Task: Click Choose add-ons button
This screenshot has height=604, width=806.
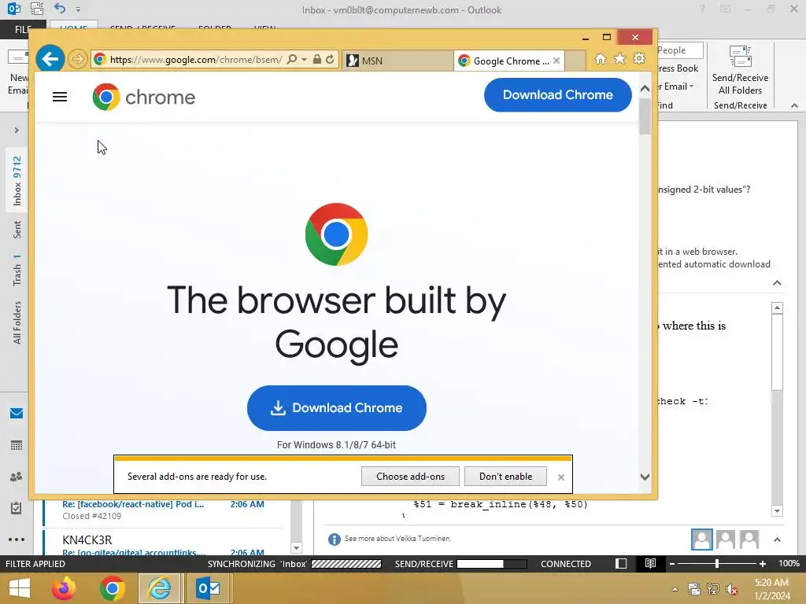Action: 410,476
